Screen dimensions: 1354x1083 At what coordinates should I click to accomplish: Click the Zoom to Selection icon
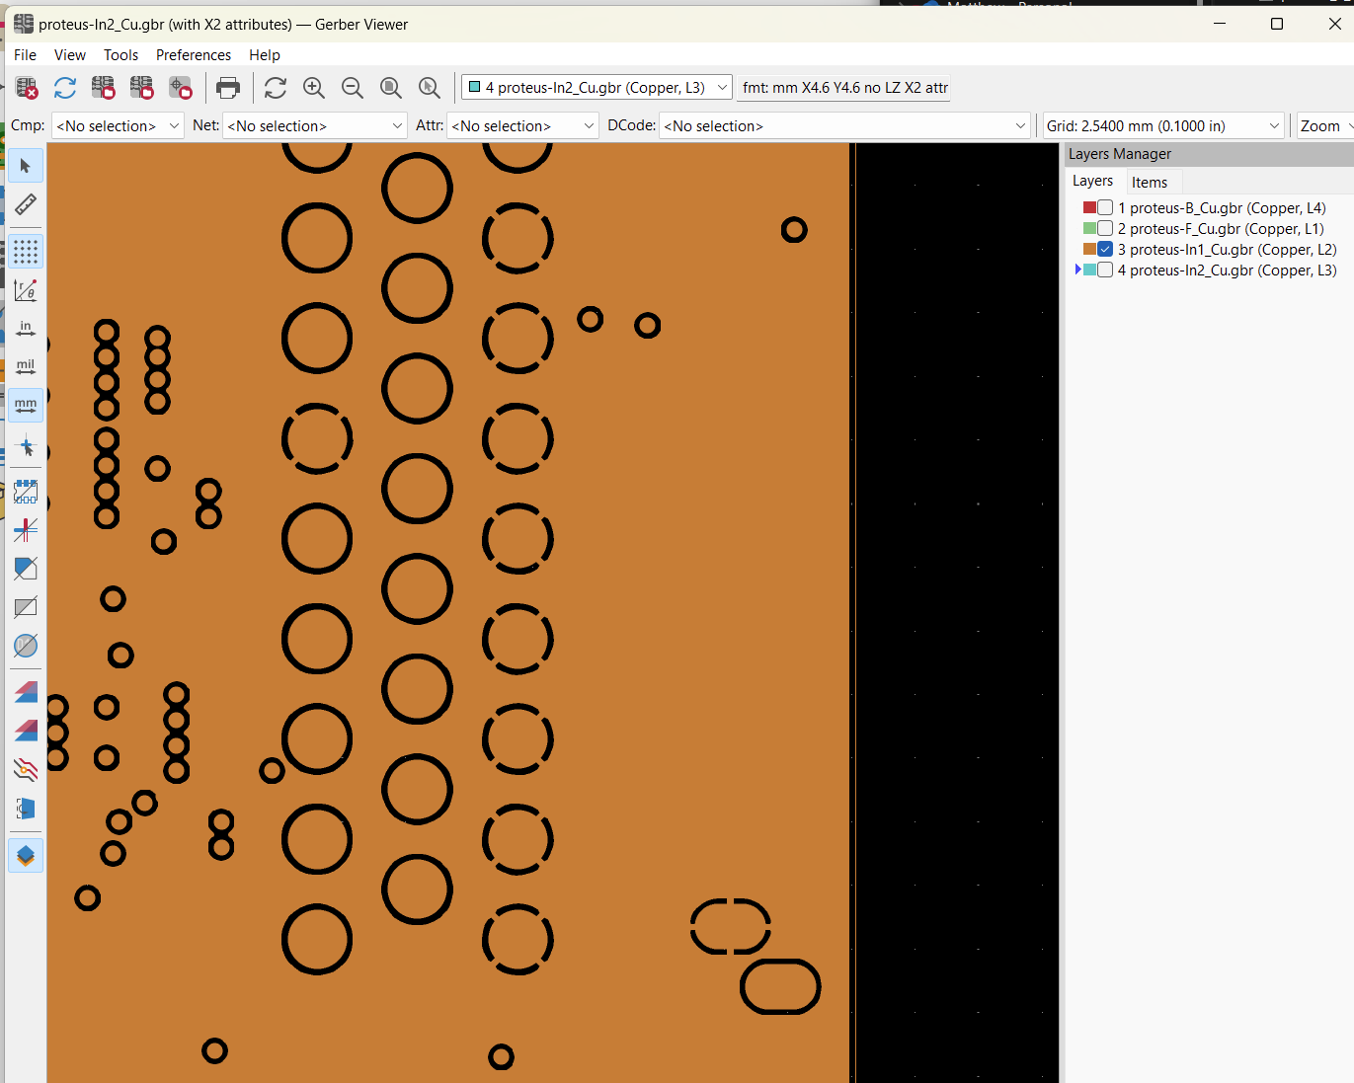pyautogui.click(x=430, y=88)
